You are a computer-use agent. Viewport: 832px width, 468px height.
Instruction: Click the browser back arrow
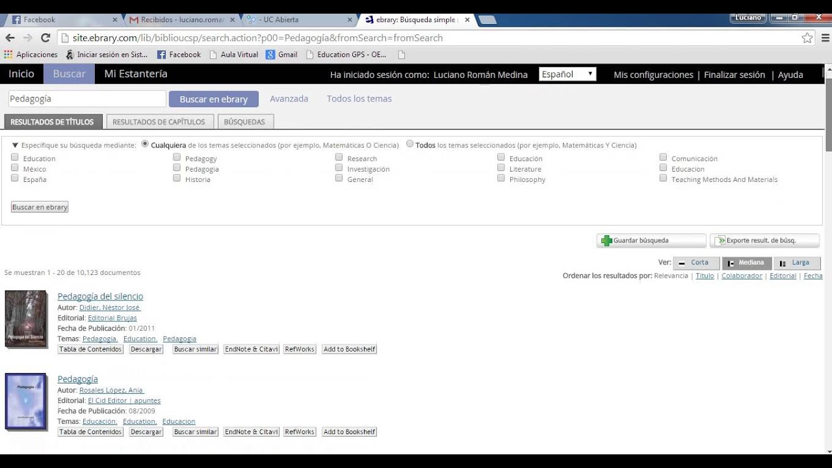tap(10, 38)
